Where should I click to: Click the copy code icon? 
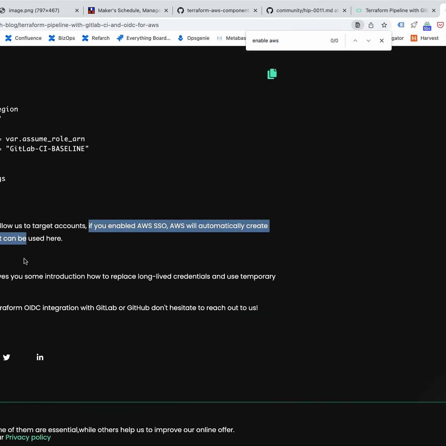click(x=272, y=74)
